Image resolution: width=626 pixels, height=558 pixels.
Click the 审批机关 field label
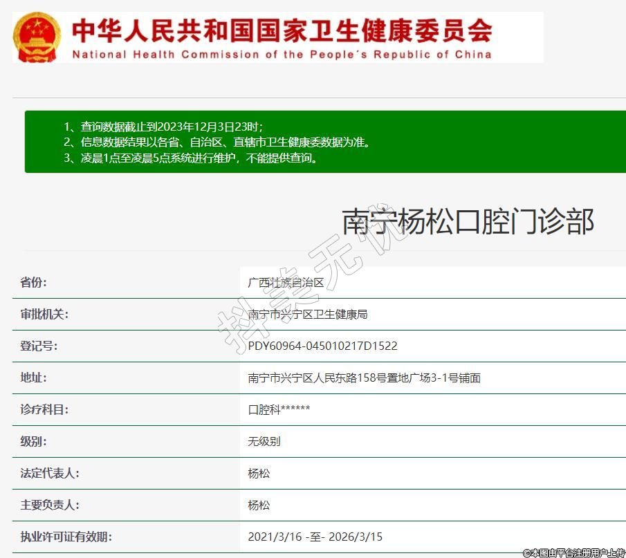(44, 314)
